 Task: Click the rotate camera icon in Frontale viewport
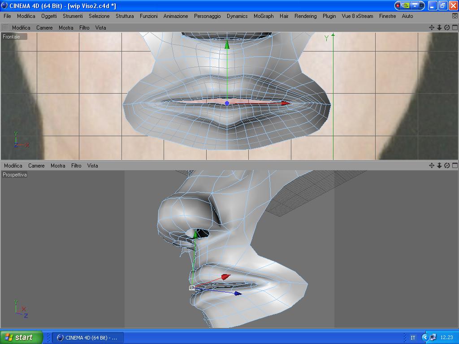click(x=447, y=27)
